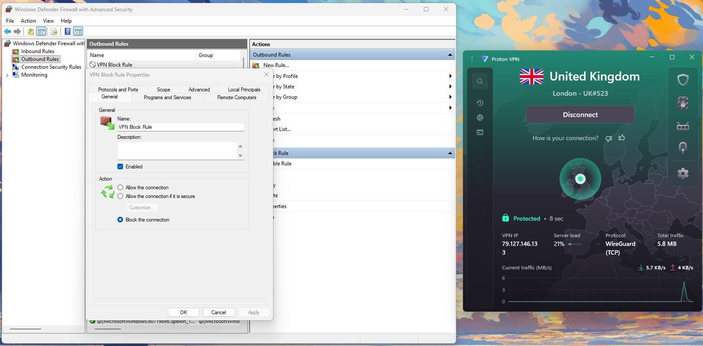Click thumbs up connection feedback icon
Screen dimensions: 703x346
[622, 138]
